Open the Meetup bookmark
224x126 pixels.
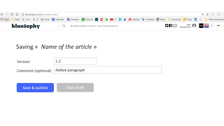(134, 19)
